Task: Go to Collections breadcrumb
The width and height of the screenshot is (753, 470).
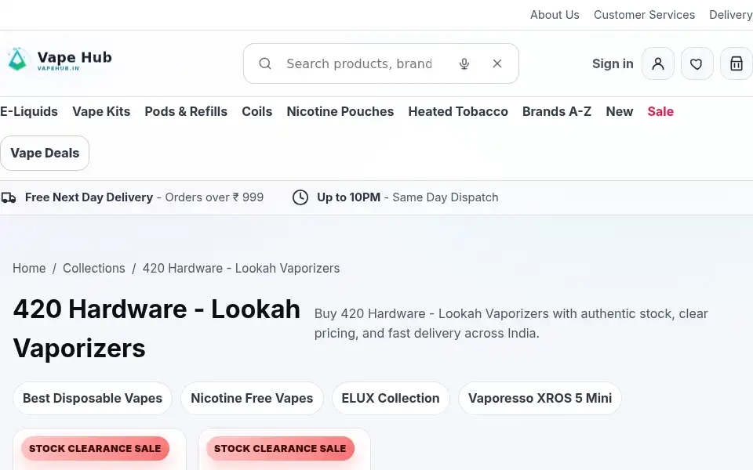Action: pyautogui.click(x=93, y=268)
